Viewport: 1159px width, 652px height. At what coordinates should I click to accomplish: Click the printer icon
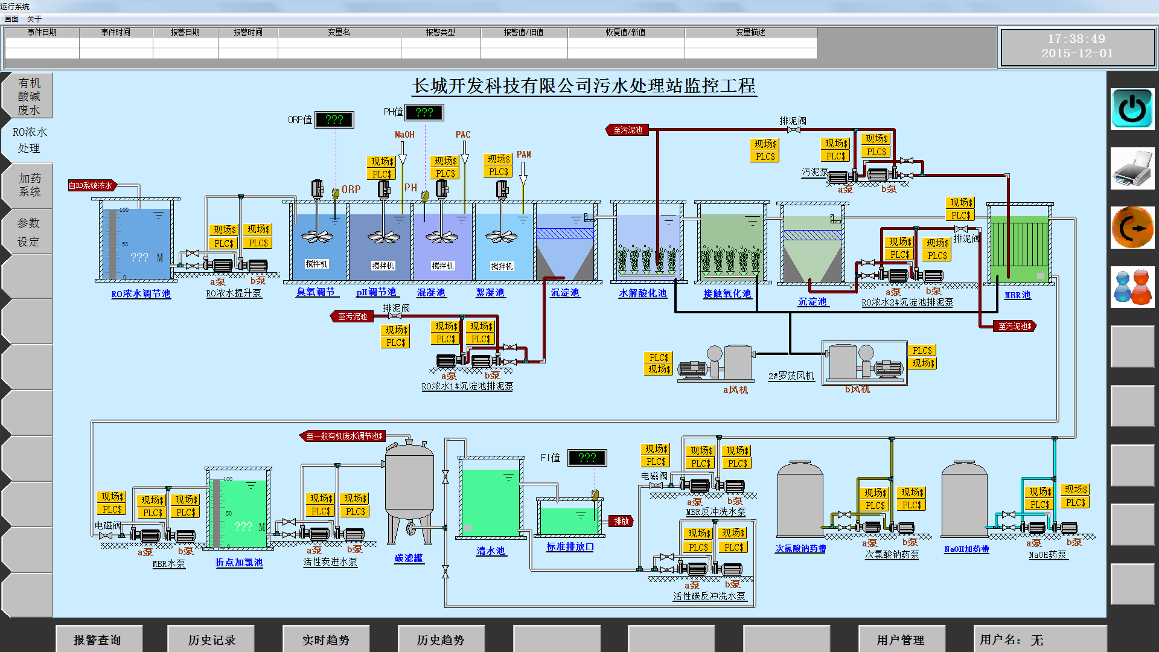click(1132, 168)
